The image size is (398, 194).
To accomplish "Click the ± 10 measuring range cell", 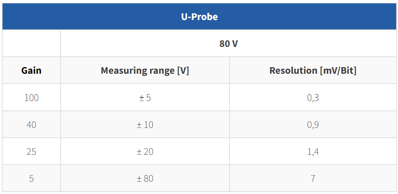I will [x=145, y=124].
